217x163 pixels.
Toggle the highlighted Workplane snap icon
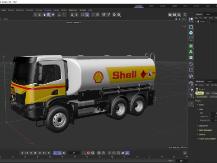pyautogui.click(x=87, y=14)
